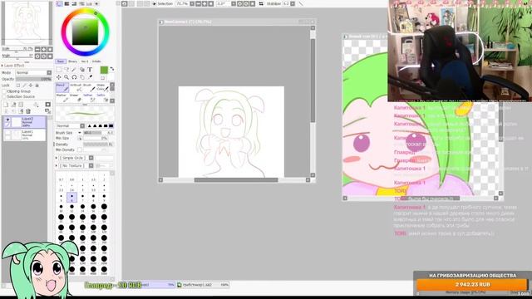The width and height of the screenshot is (532, 299).
Task: Add a layer mask
Action: tap(48, 105)
